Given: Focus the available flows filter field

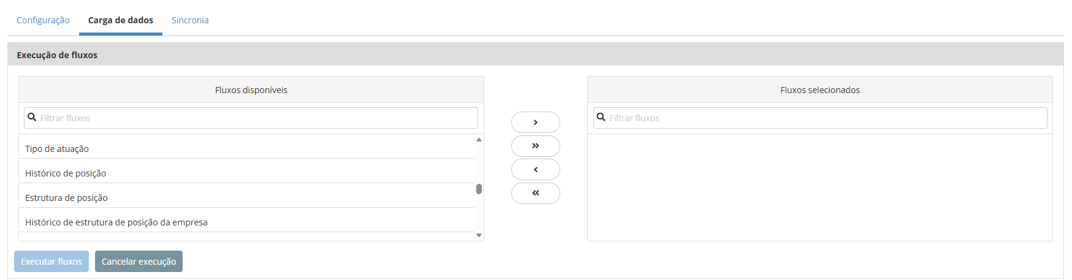Looking at the screenshot, I should click(257, 118).
